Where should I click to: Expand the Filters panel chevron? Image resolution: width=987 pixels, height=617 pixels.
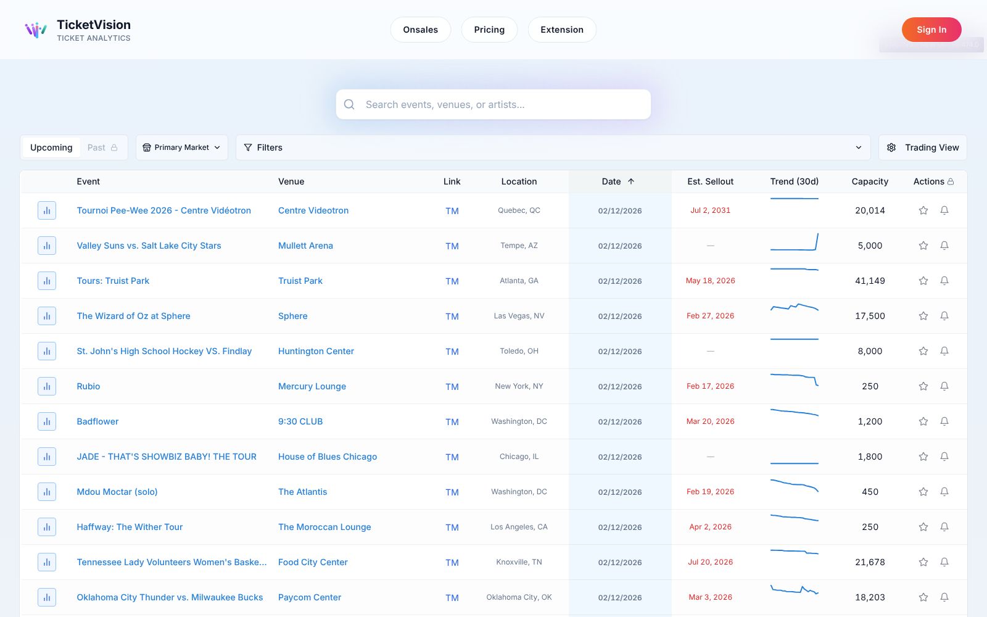pyautogui.click(x=857, y=147)
